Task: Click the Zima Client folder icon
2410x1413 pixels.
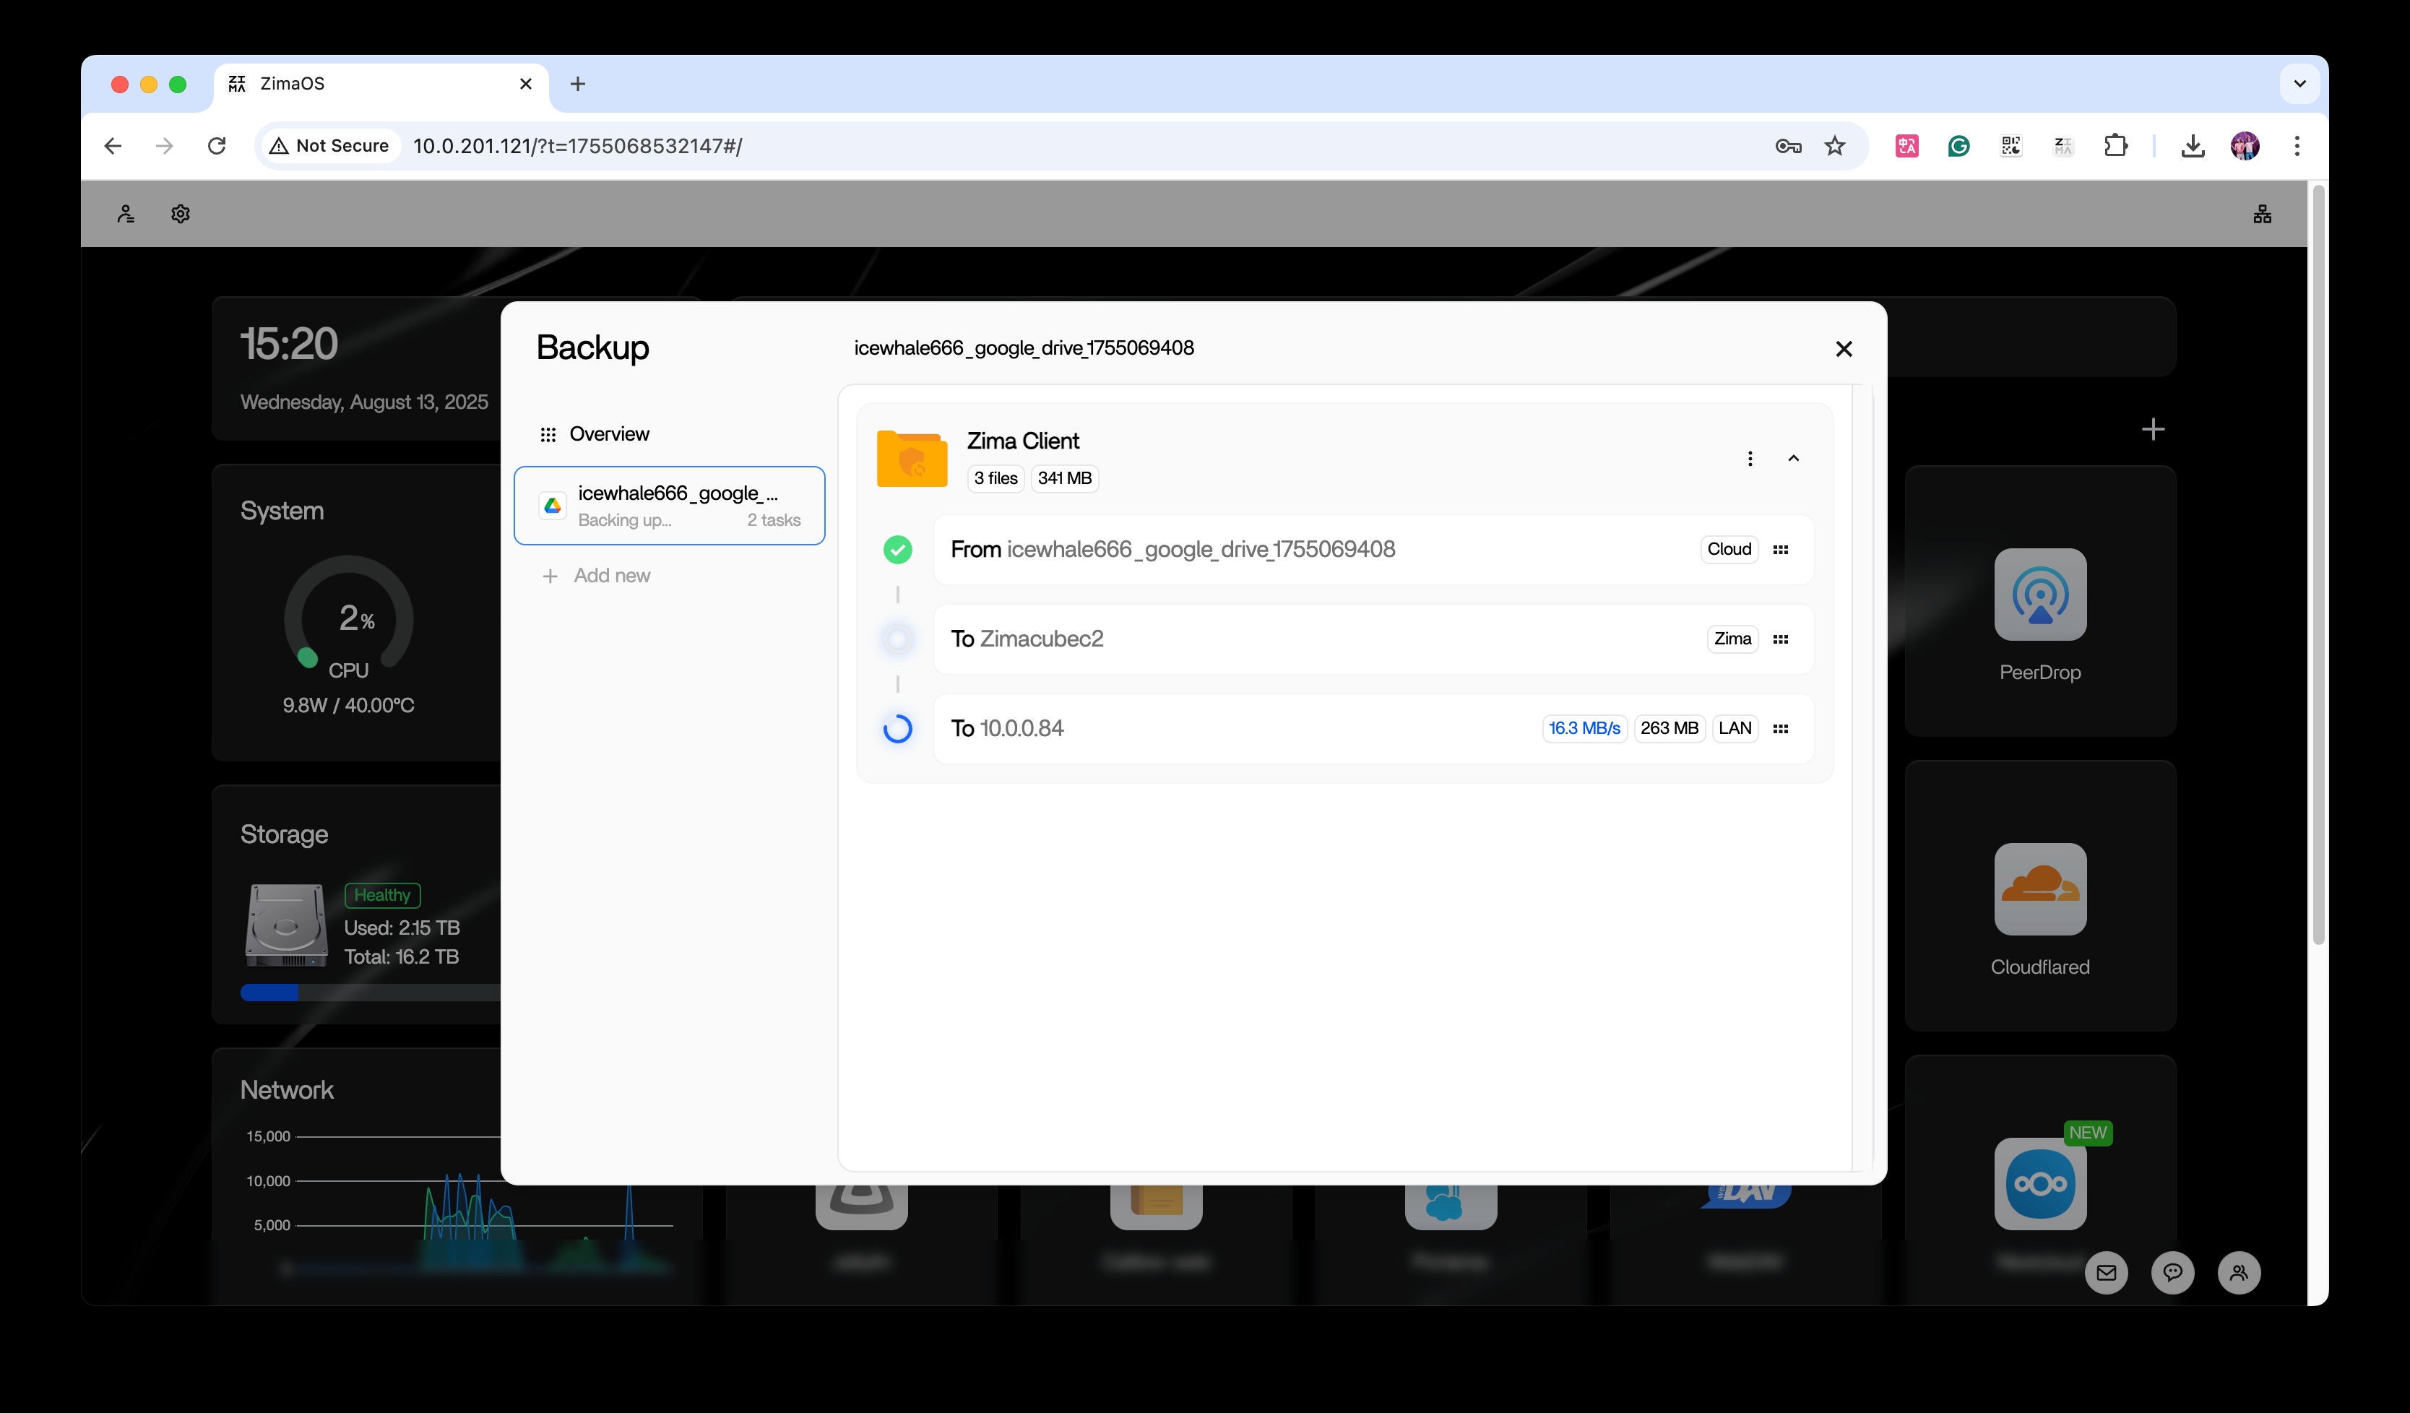Action: (912, 459)
